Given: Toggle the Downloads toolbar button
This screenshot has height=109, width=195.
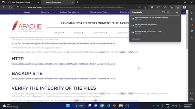Looking at the screenshot, I should click(178, 7).
